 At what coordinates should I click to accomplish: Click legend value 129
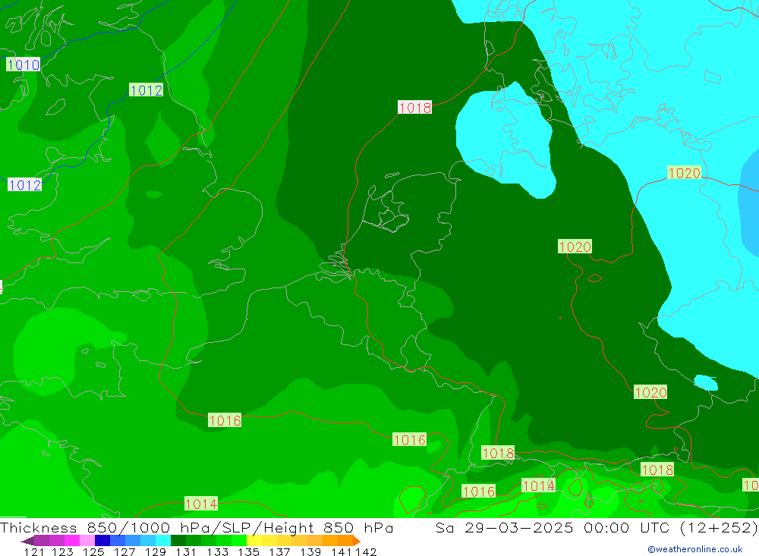coord(156,551)
